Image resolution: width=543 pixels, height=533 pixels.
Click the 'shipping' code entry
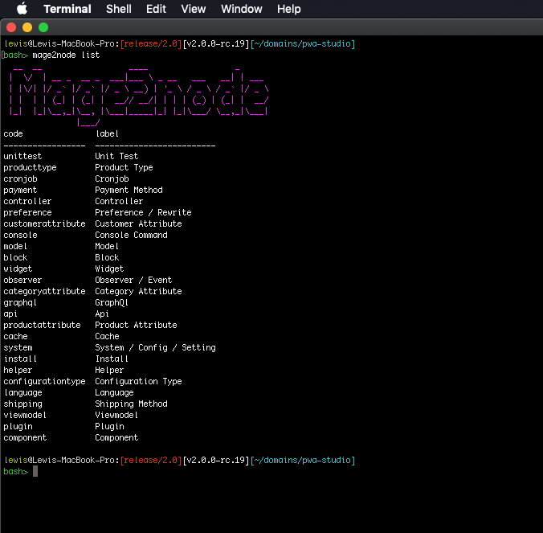[x=22, y=404]
